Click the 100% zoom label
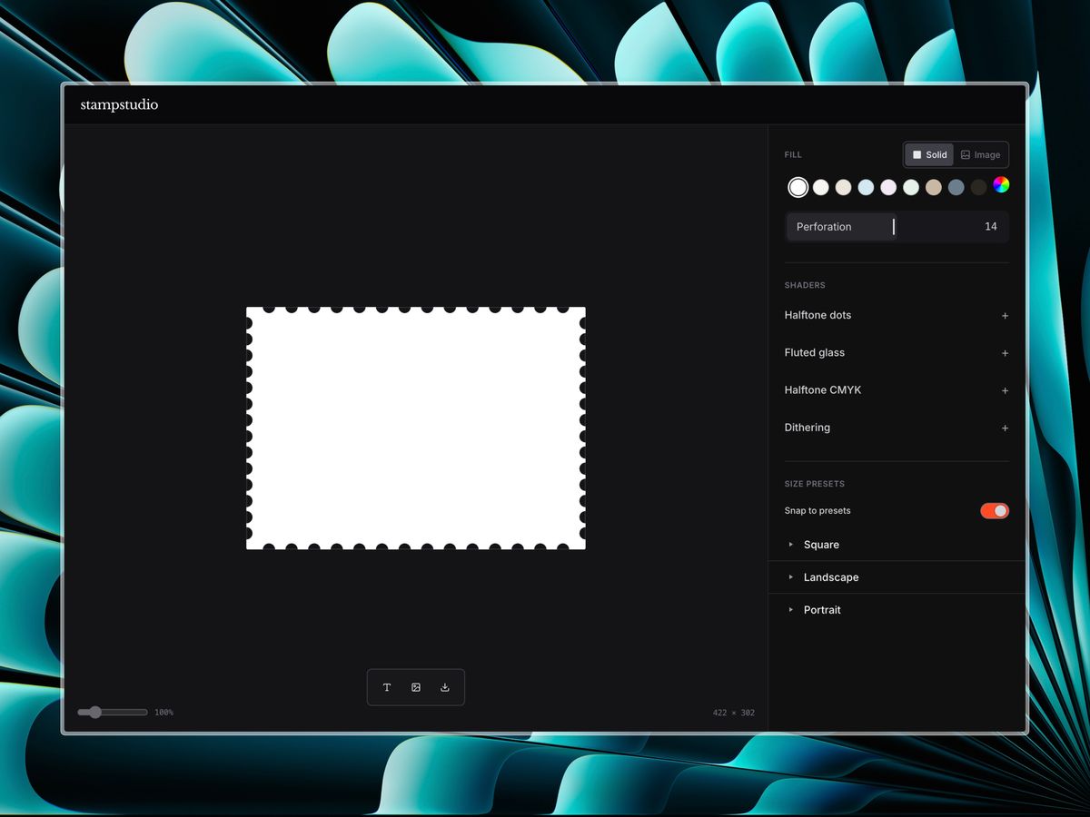 163,713
